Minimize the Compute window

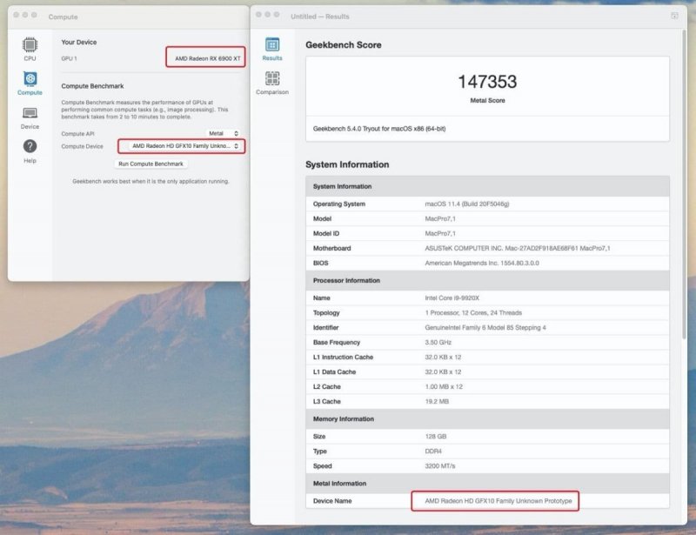[25, 15]
